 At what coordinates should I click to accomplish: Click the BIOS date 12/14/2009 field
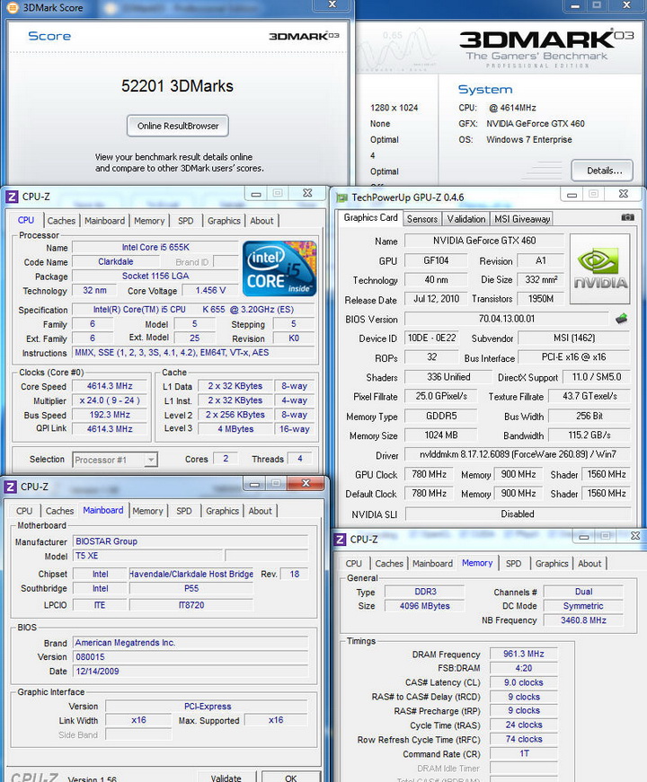point(191,672)
